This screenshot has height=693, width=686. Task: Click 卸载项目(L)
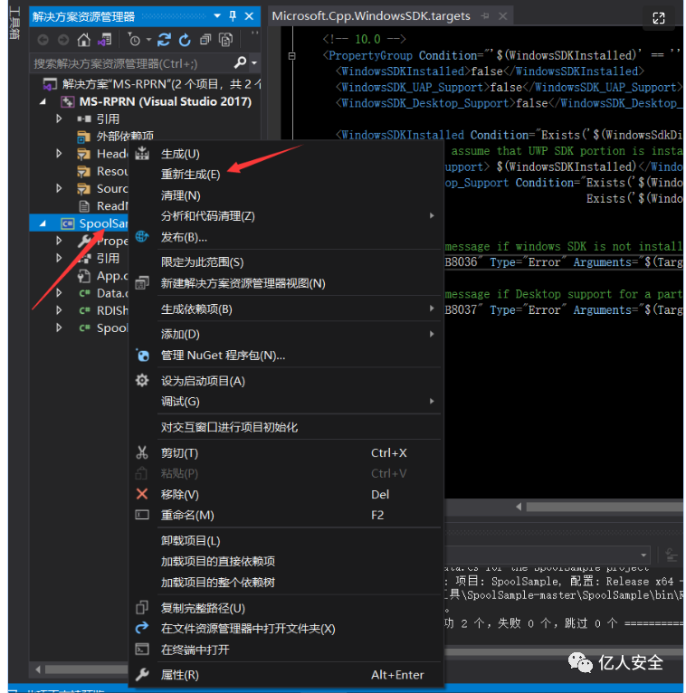[x=286, y=541]
